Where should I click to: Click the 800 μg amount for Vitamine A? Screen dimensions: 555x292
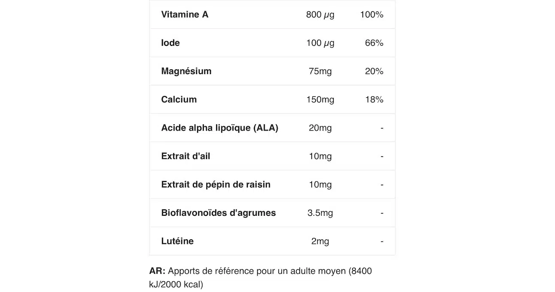(320, 15)
